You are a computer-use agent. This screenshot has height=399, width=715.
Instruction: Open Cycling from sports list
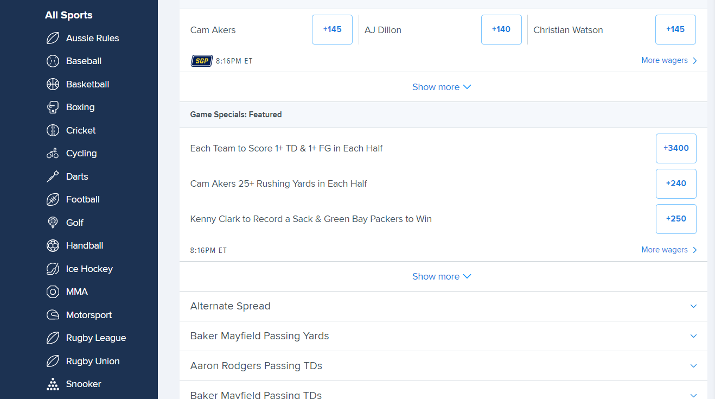[x=81, y=153]
